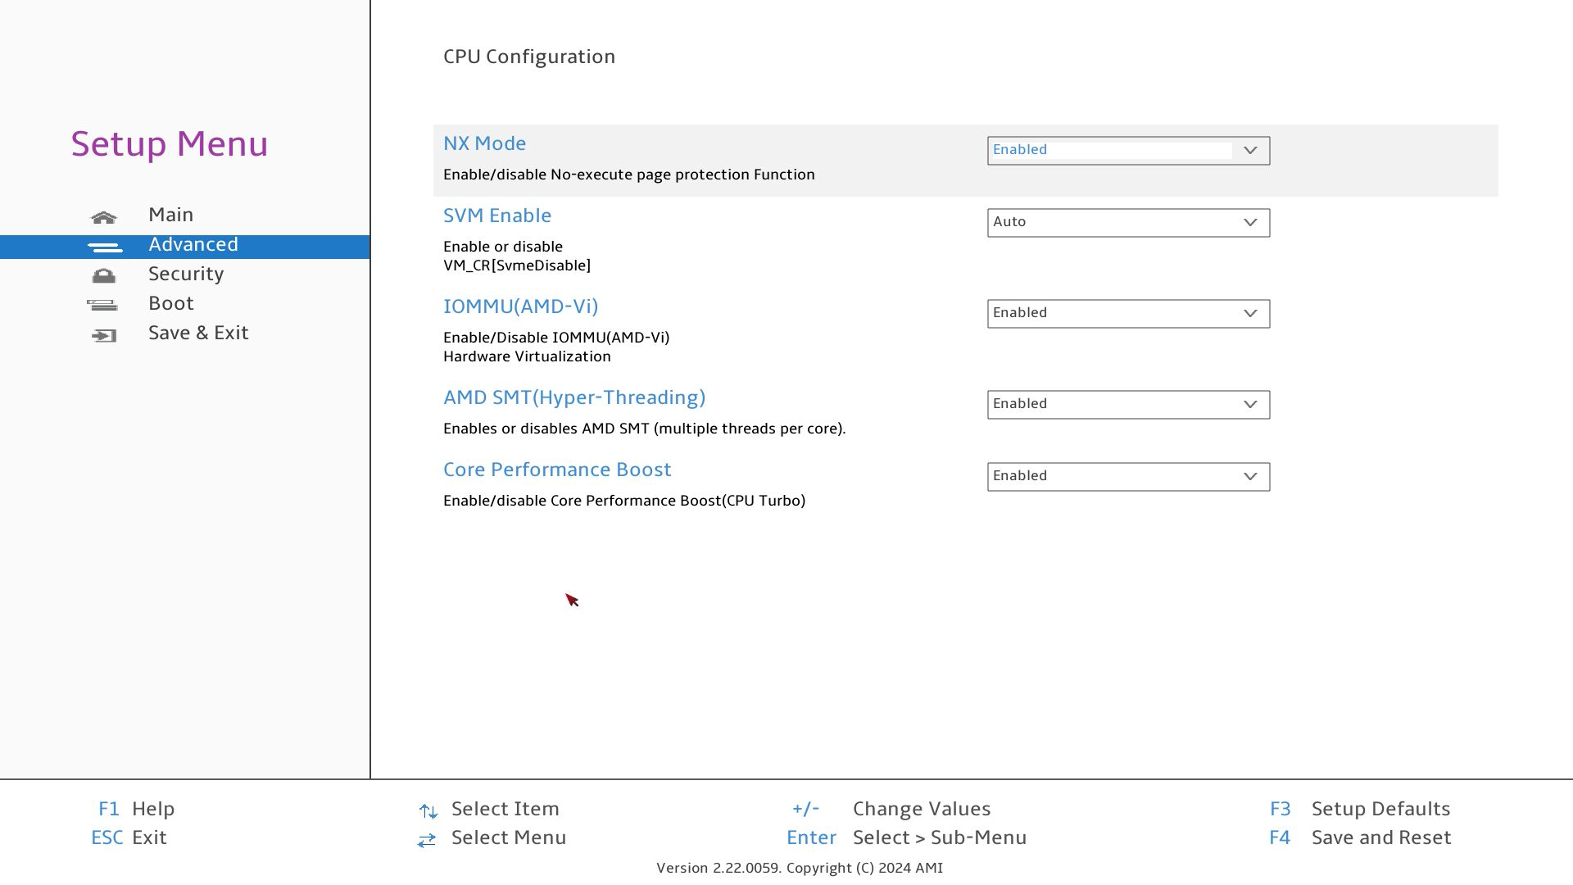Viewport: 1573px width, 885px height.
Task: Expand the IOMMU(AMD-Vi) dropdown
Action: tap(1127, 314)
